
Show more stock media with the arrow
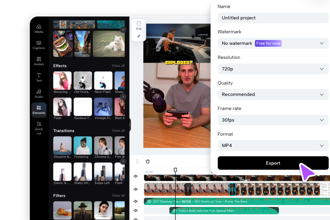[x=123, y=29]
